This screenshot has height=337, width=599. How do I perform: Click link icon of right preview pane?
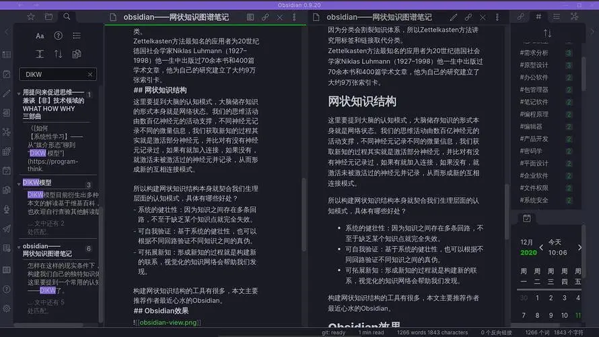[468, 18]
